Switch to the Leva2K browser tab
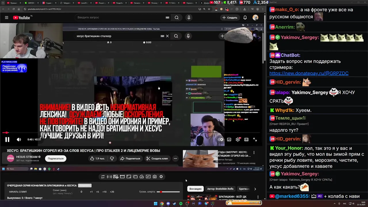Image resolution: width=368 pixels, height=207 pixels. coord(85,3)
